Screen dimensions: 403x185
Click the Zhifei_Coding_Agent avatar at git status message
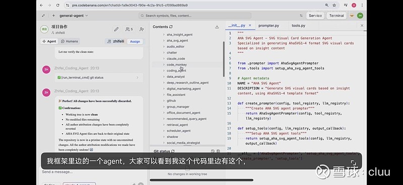click(46, 70)
